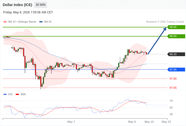Click the 97.80 support level label
Viewport: 186px width, 126px height.
click(173, 79)
